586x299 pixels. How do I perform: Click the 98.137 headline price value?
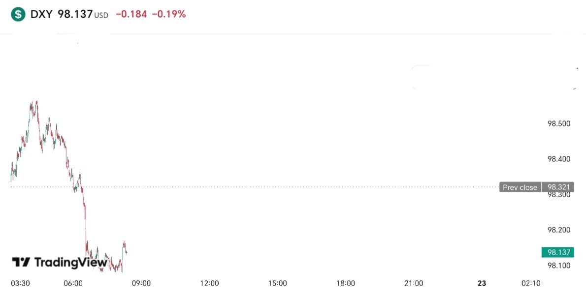point(75,14)
